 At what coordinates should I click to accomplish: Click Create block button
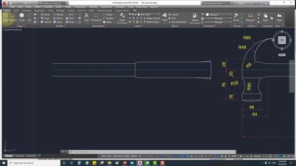click(173, 14)
